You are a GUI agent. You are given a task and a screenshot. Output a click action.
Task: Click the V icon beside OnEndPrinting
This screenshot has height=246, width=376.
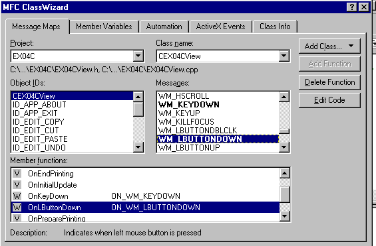pyautogui.click(x=17, y=174)
